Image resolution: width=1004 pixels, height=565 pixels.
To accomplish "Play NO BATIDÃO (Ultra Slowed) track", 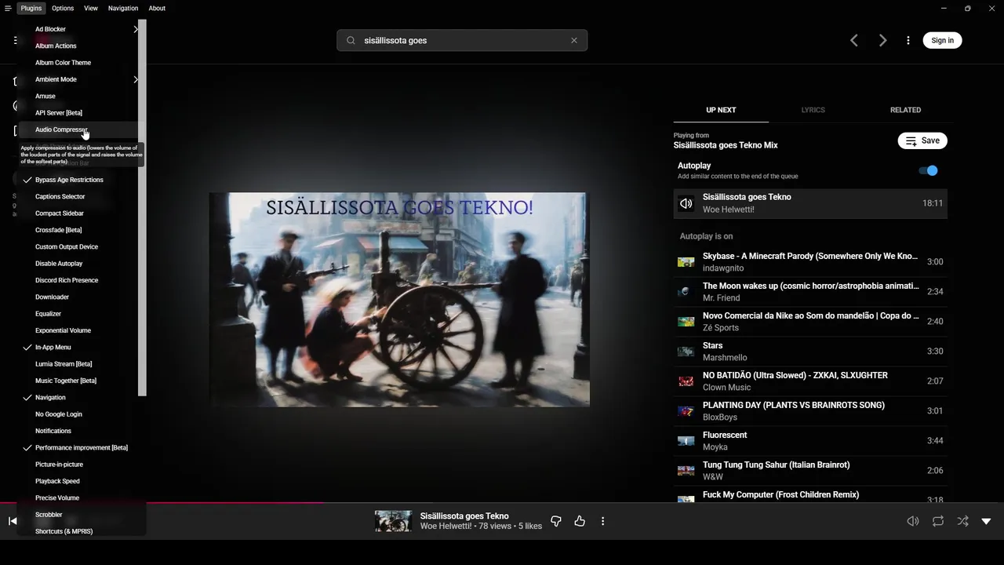I will click(x=810, y=381).
